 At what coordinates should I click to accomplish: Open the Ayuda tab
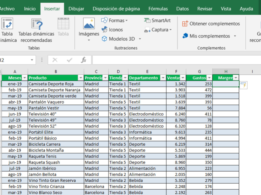[246, 9]
